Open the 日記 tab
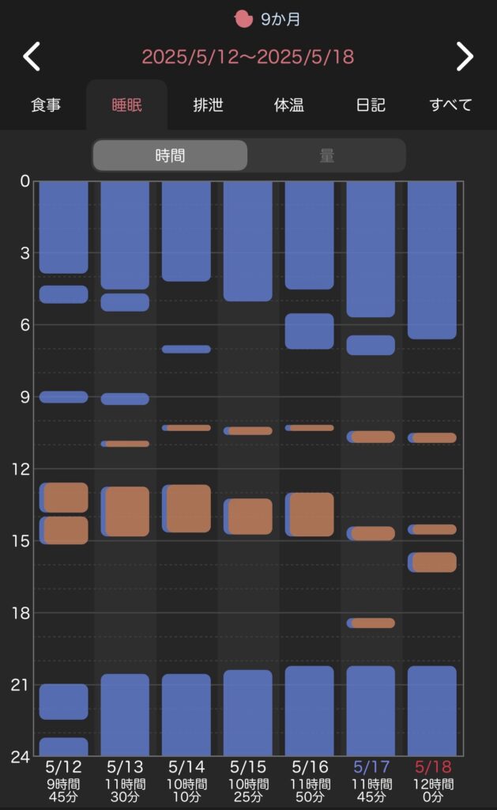The image size is (497, 810). point(370,105)
